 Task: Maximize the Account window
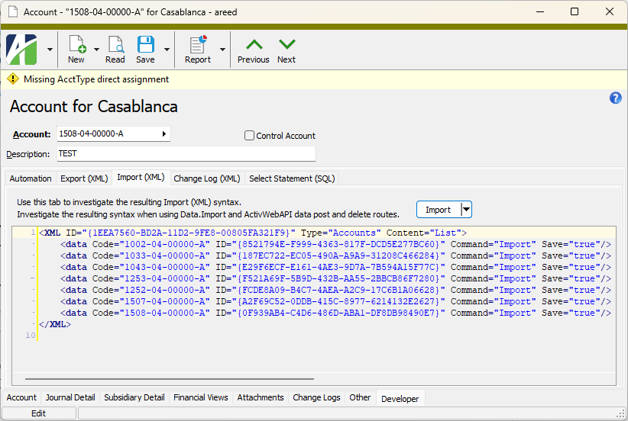(x=575, y=11)
